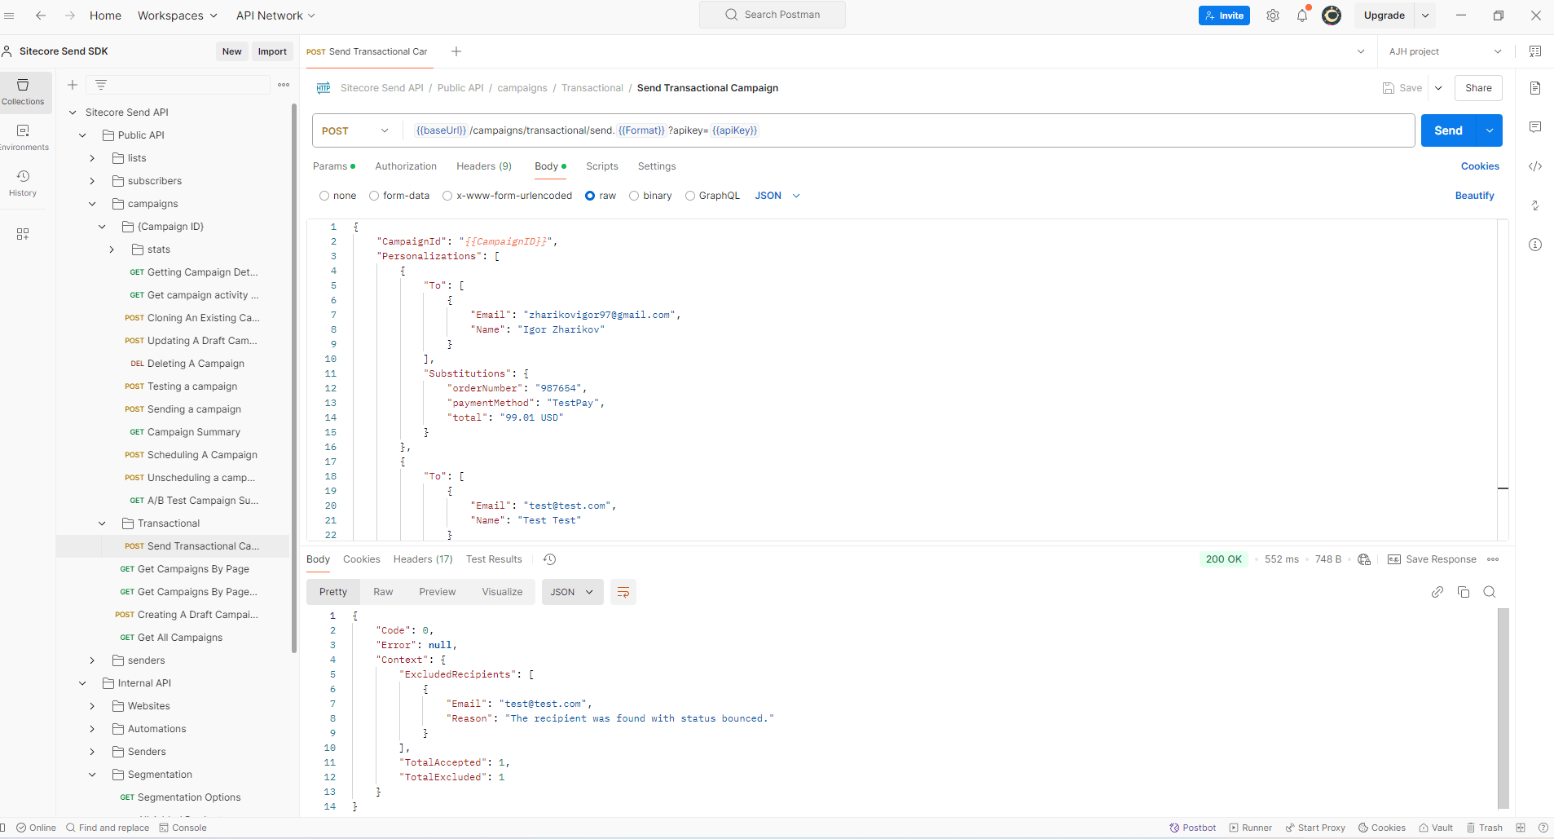Screen dimensions: 1554x839
Task: Search within the response body
Action: (1490, 592)
